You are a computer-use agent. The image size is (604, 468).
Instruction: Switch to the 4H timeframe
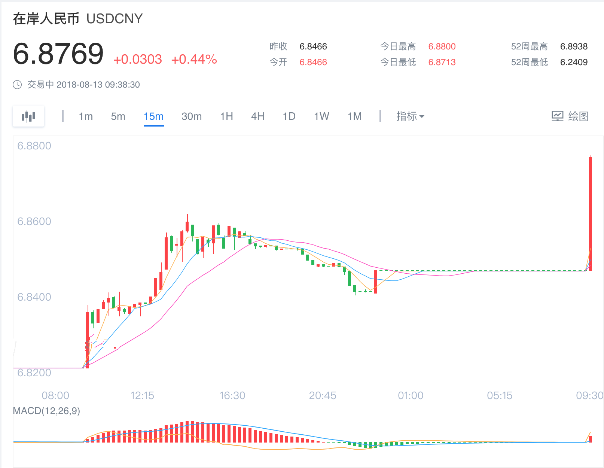pyautogui.click(x=257, y=116)
